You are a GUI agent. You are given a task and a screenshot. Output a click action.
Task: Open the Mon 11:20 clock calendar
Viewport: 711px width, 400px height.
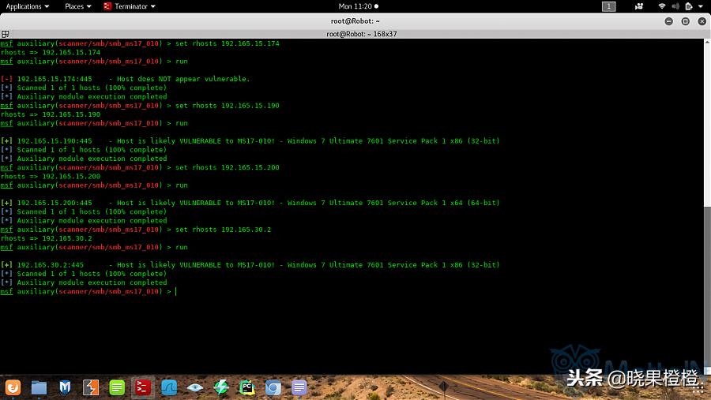point(358,6)
